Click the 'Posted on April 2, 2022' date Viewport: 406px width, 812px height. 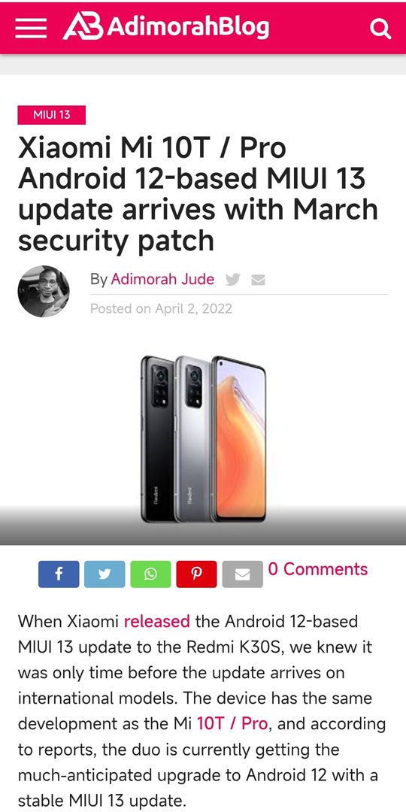(x=161, y=309)
